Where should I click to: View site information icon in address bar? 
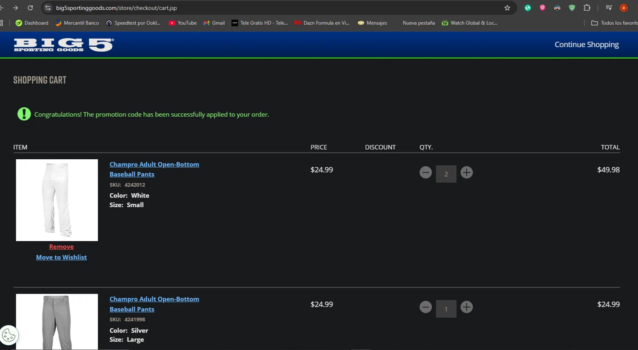pyautogui.click(x=48, y=8)
